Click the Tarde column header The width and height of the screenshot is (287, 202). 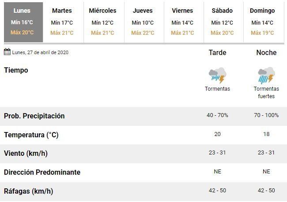click(x=217, y=53)
